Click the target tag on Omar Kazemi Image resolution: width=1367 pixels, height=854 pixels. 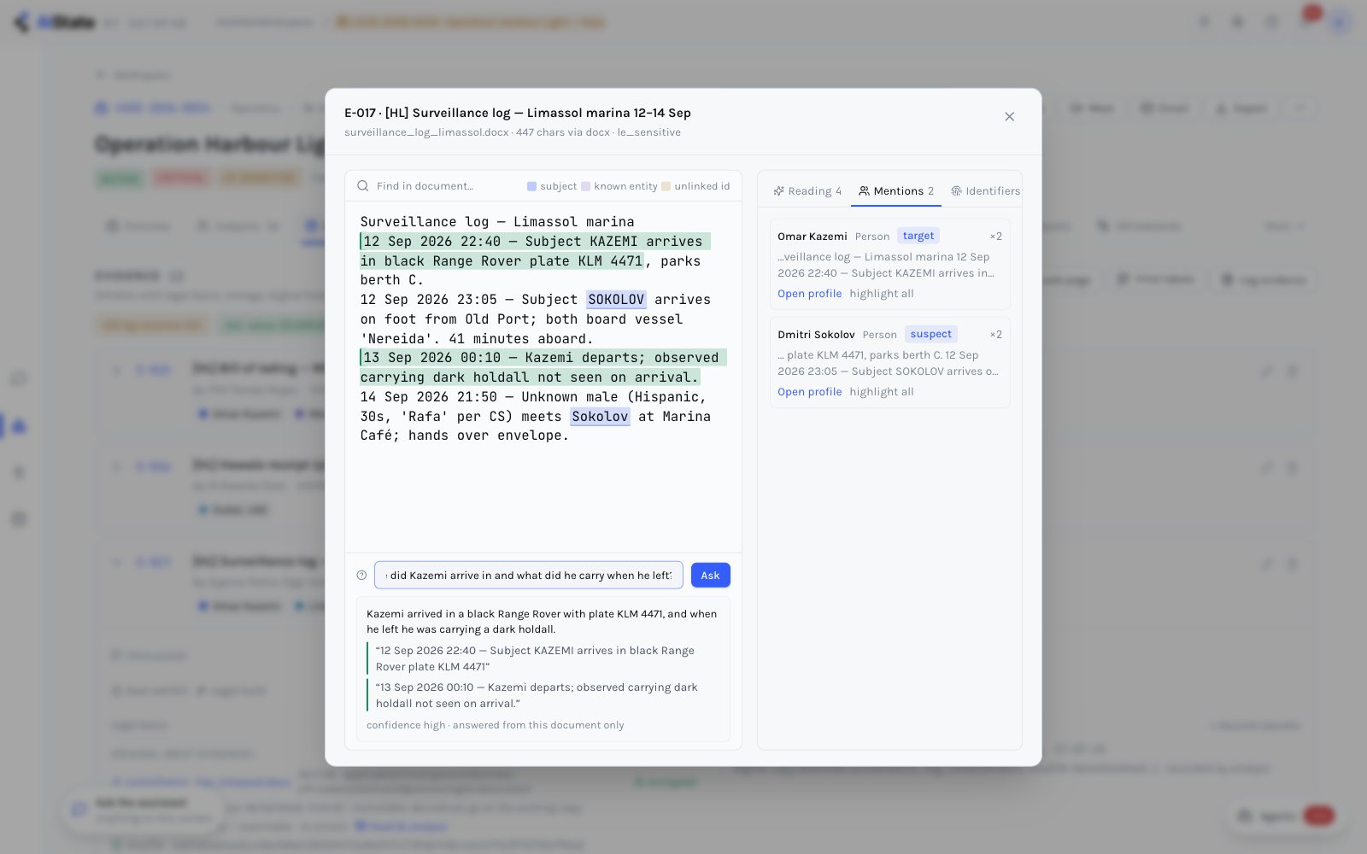[918, 236]
